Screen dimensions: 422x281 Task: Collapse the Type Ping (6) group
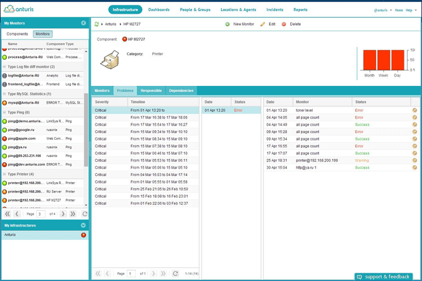[x=4, y=112]
